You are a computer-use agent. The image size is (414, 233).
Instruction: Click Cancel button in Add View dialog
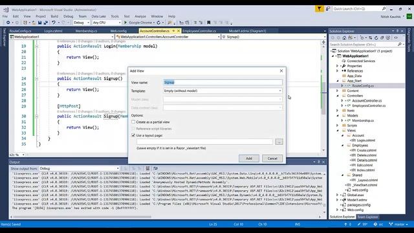click(272, 159)
